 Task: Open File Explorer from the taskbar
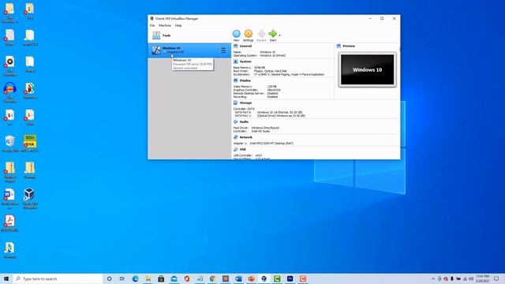(148, 278)
